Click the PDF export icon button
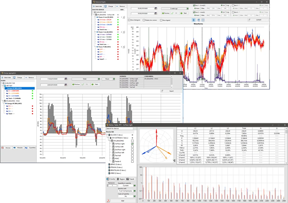 tap(109, 201)
